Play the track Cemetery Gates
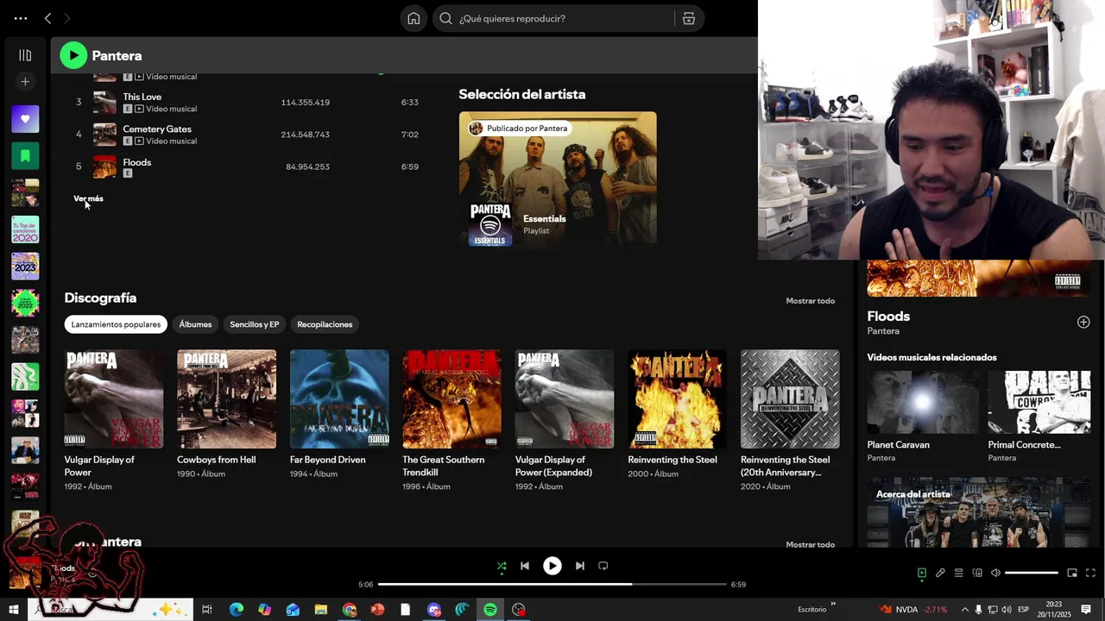This screenshot has width=1105, height=621. [157, 129]
